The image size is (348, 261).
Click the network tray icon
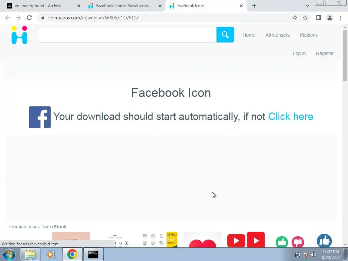pos(297,255)
